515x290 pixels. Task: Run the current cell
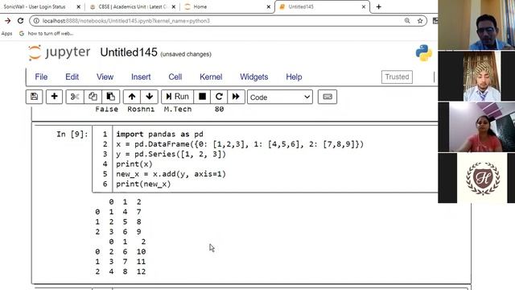(177, 97)
